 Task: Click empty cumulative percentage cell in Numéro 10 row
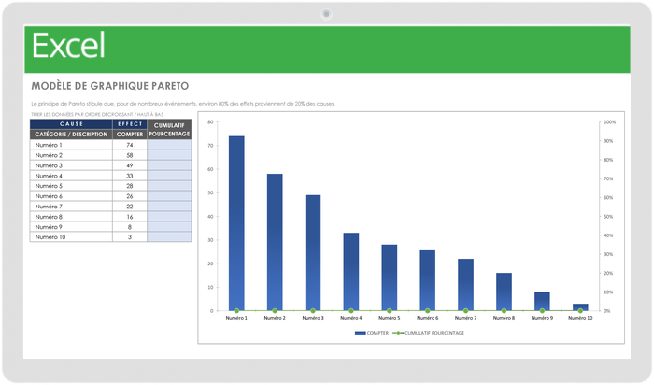coord(169,237)
